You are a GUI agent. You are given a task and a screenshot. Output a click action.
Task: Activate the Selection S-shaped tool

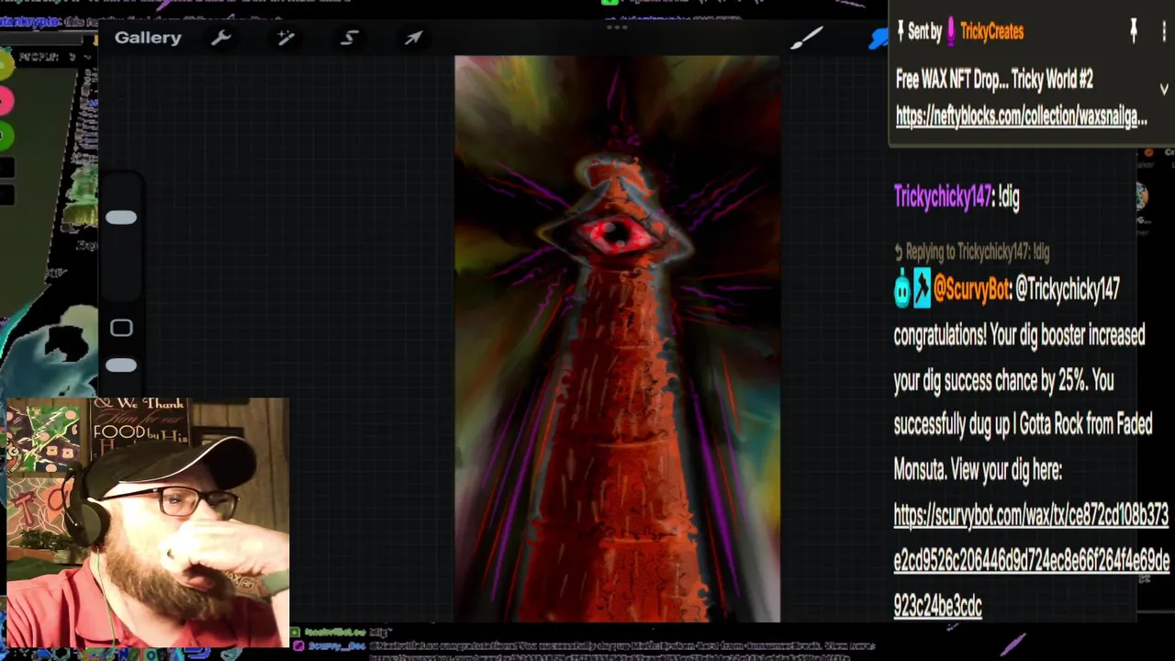(x=349, y=38)
